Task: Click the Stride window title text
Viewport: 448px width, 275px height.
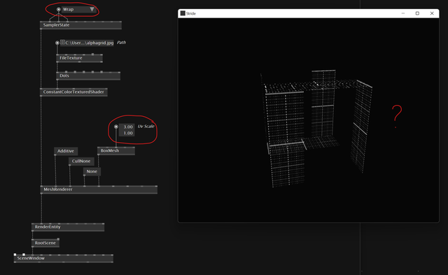Action: 191,13
